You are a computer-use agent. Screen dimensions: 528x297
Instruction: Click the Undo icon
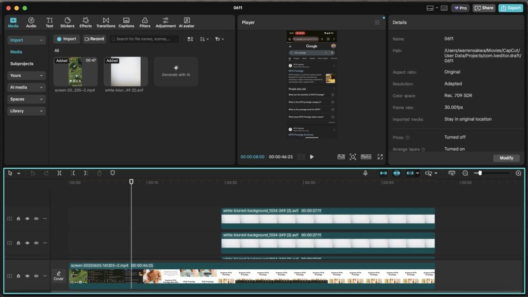point(32,173)
